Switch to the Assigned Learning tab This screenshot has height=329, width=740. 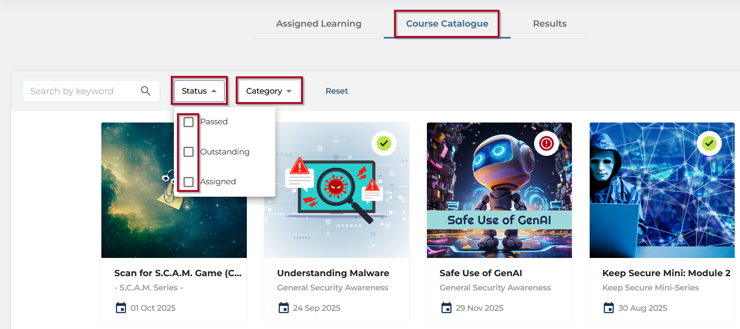pyautogui.click(x=319, y=24)
